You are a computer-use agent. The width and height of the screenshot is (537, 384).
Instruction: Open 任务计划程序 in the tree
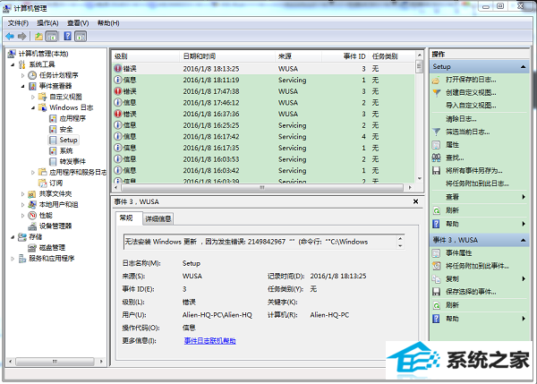click(x=53, y=75)
